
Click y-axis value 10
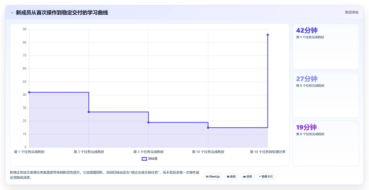click(25, 134)
